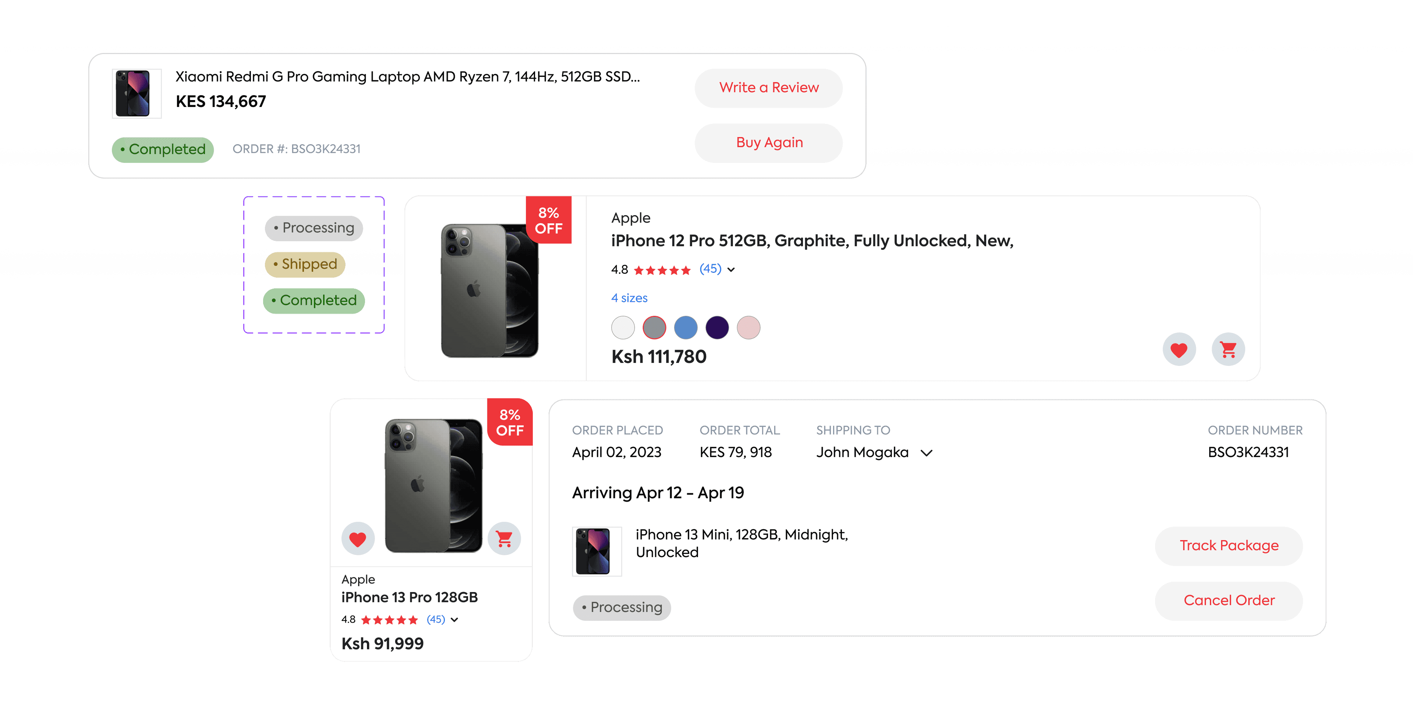Expand ratings chevron on iPhone 13 Pro

455,620
